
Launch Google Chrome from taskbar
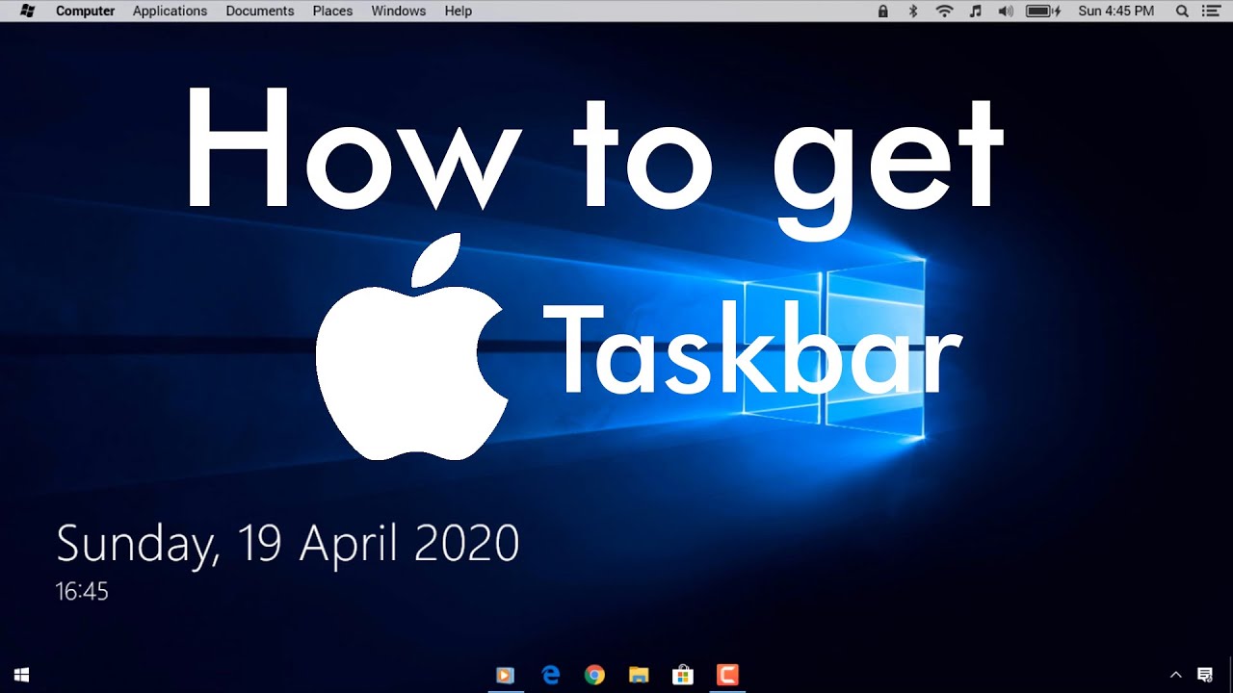(594, 675)
